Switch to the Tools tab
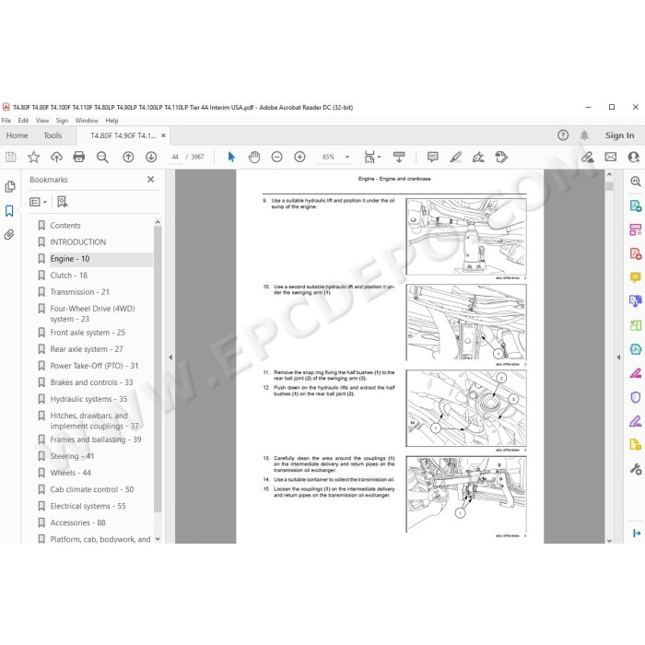The image size is (645, 645). [x=53, y=135]
